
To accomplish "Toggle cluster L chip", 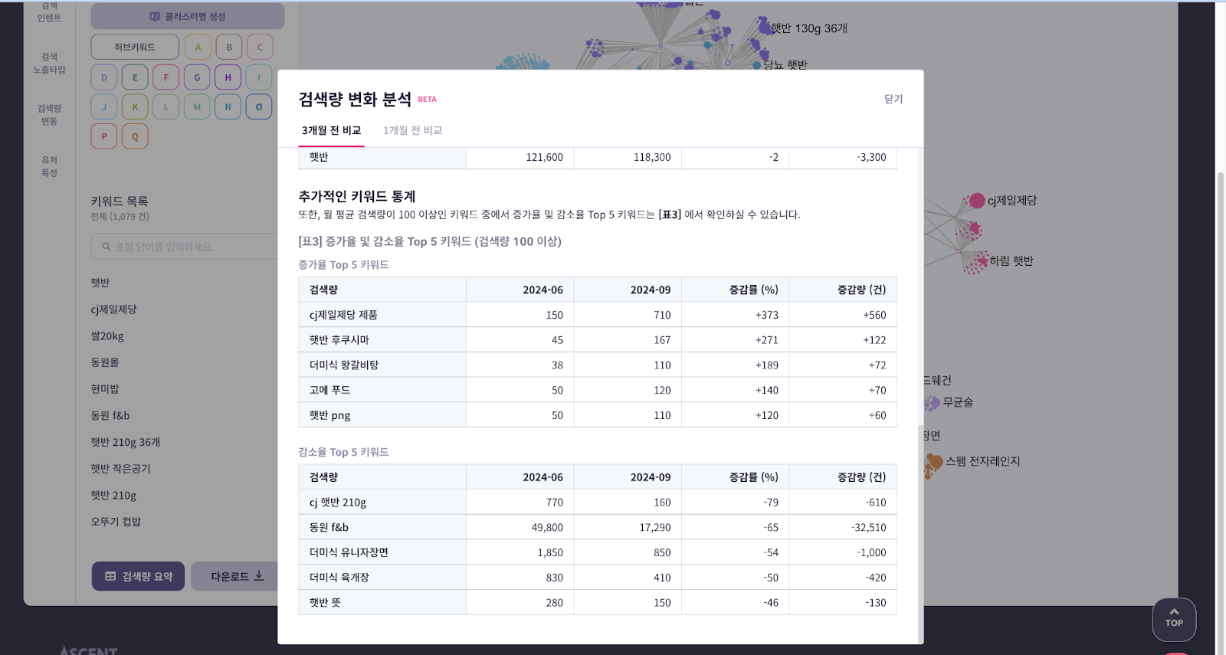I will (166, 106).
